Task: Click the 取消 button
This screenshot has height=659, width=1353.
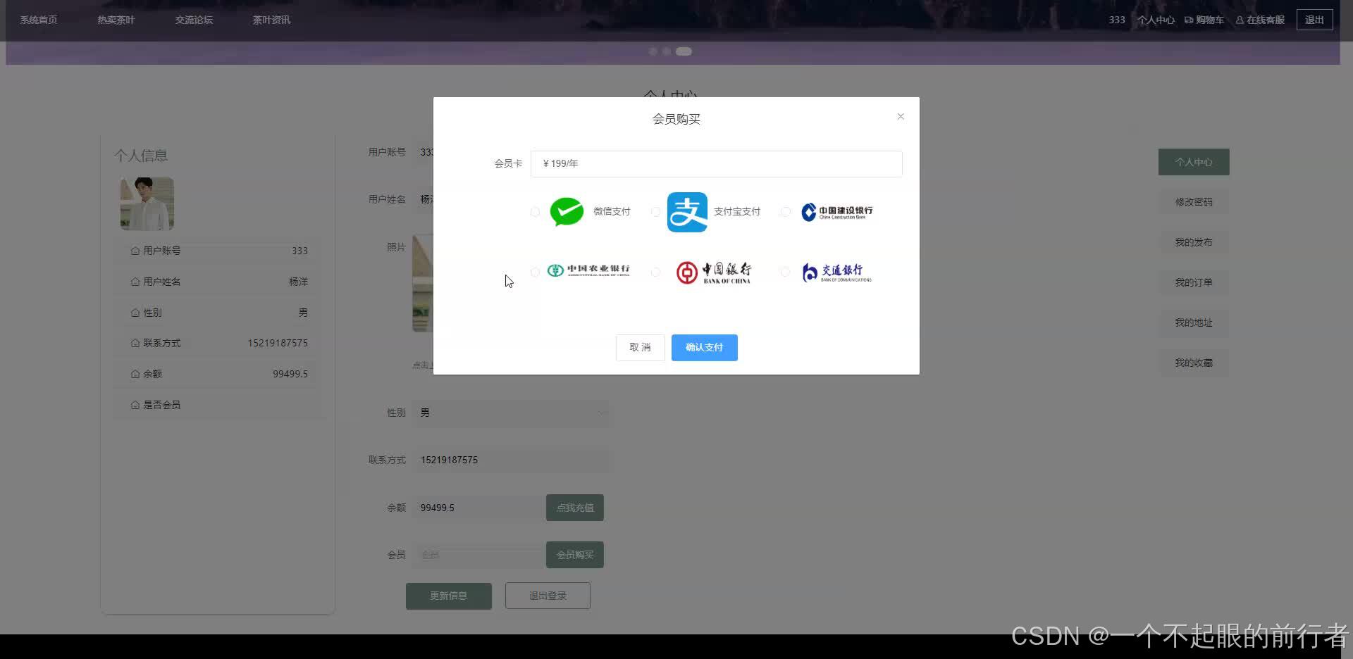Action: [x=640, y=348]
